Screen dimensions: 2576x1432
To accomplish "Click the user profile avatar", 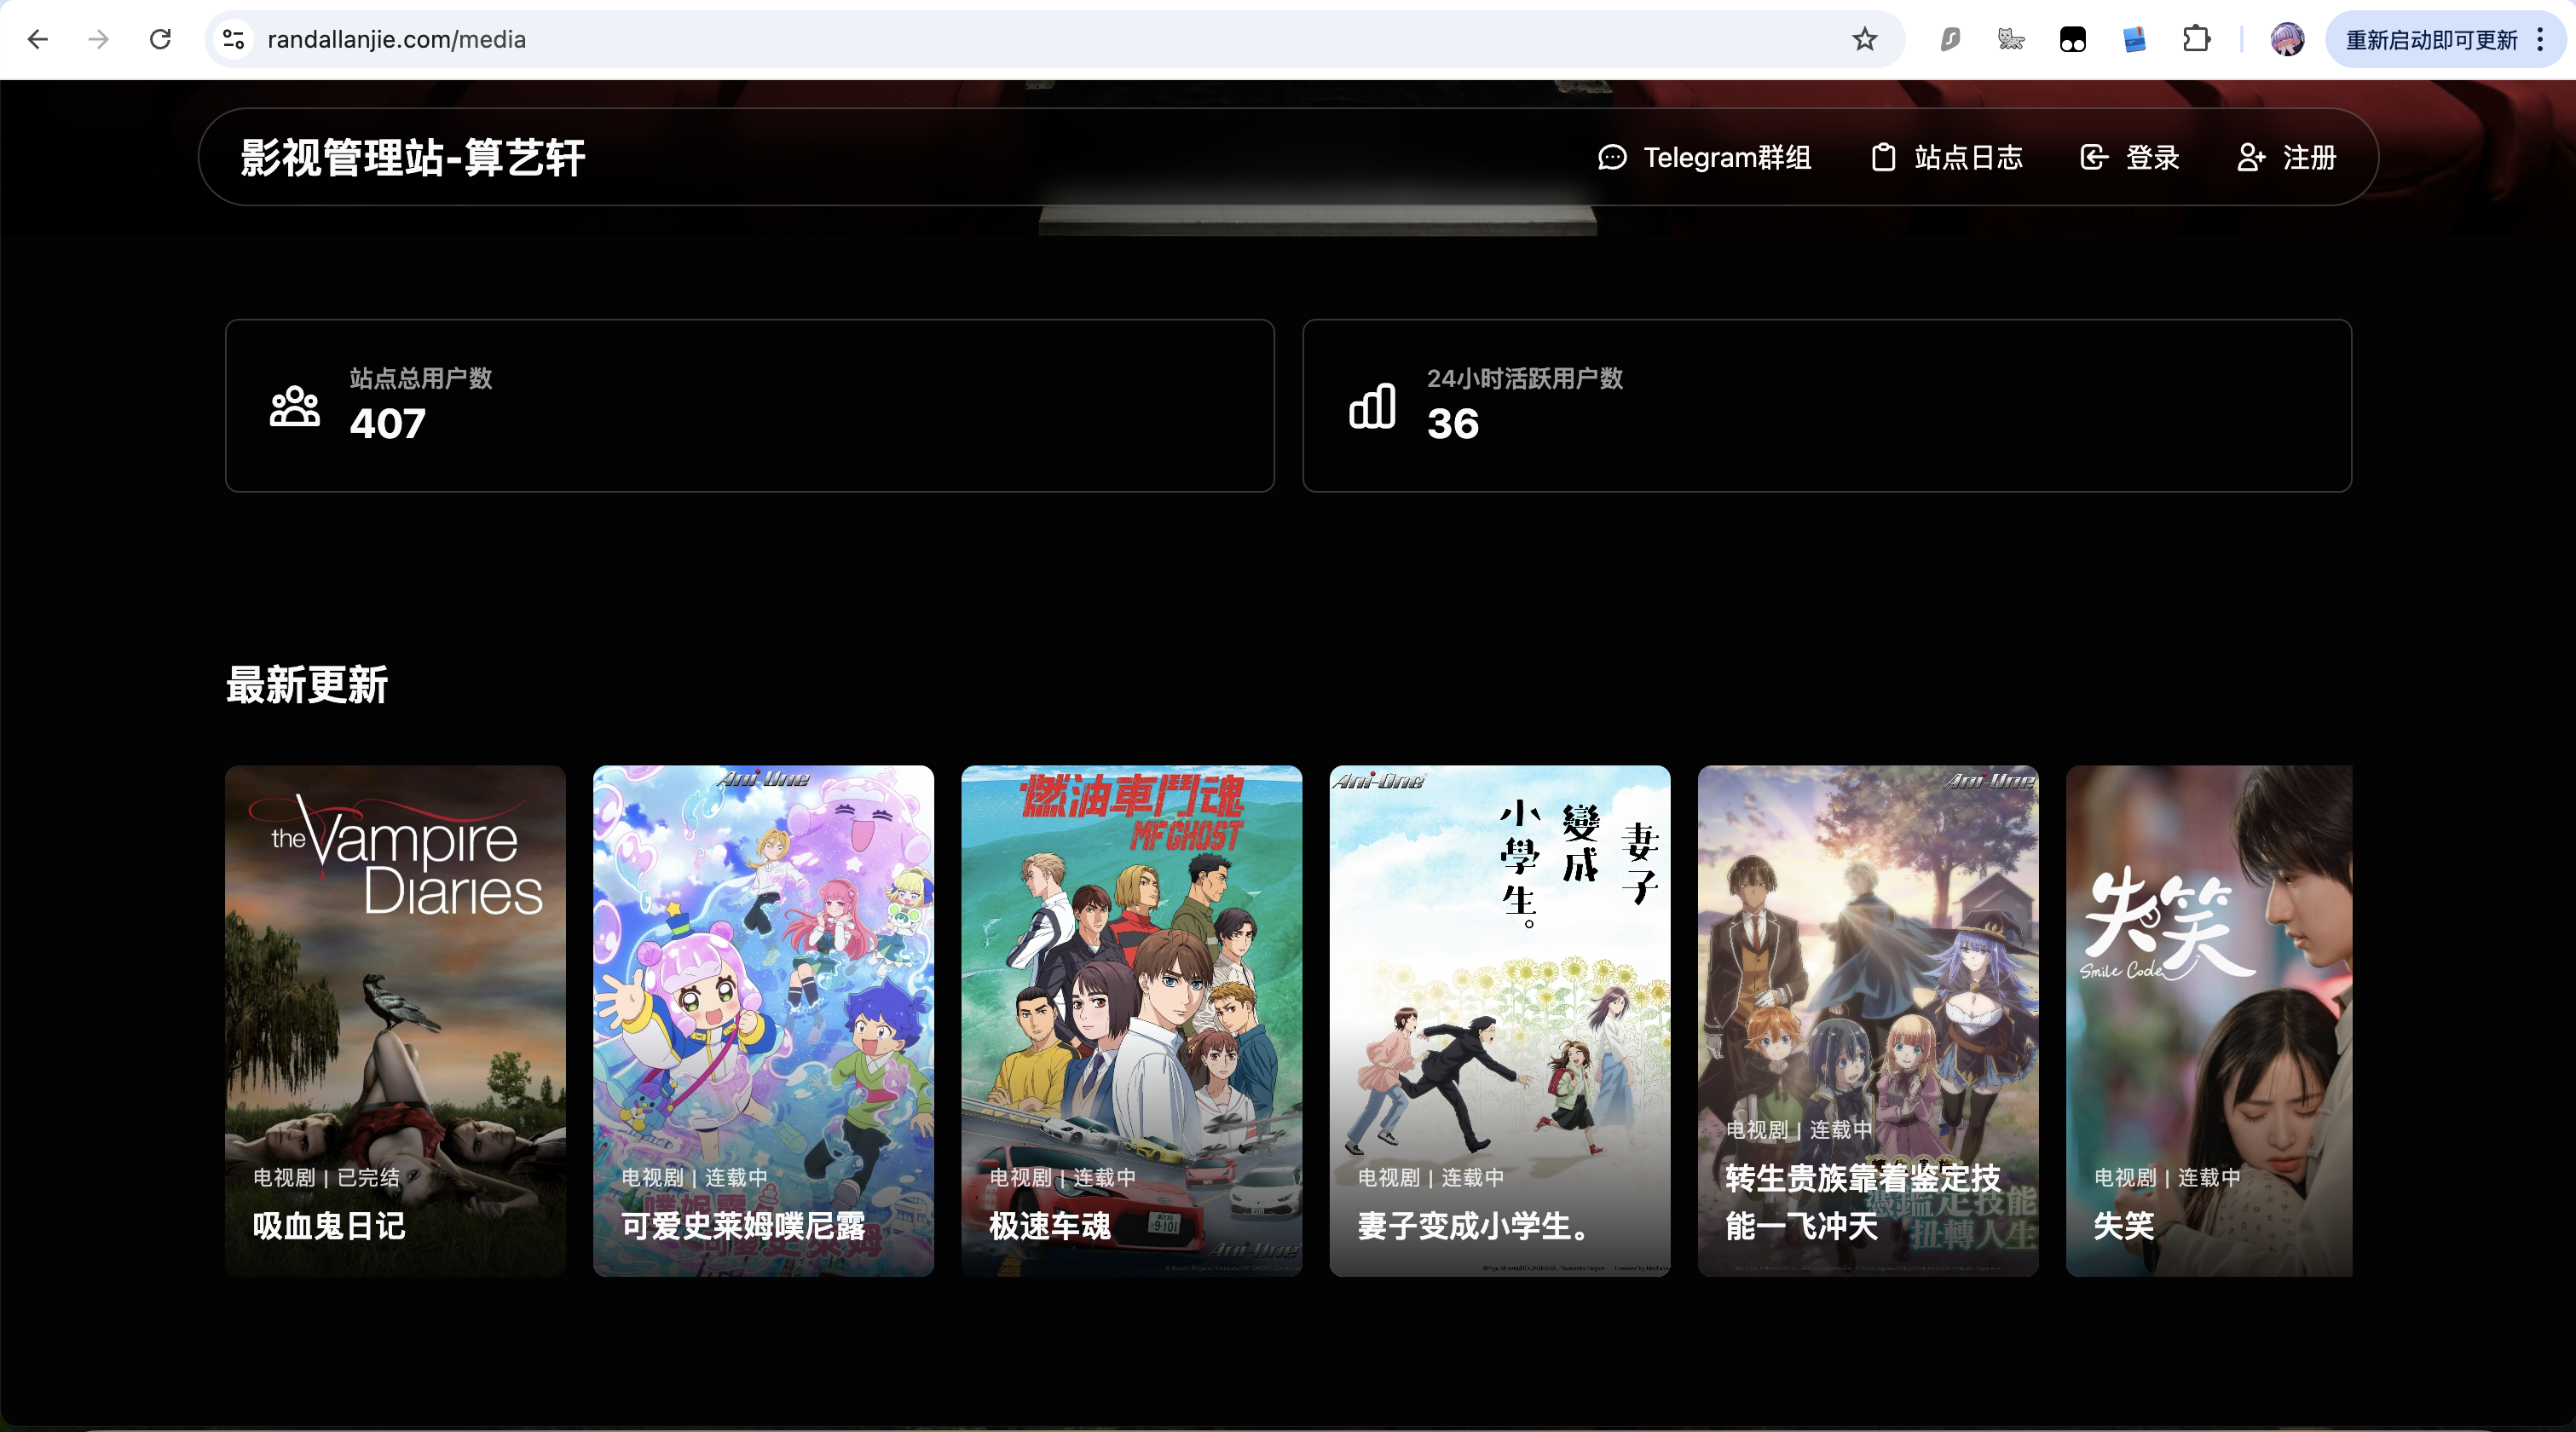I will (x=2287, y=39).
